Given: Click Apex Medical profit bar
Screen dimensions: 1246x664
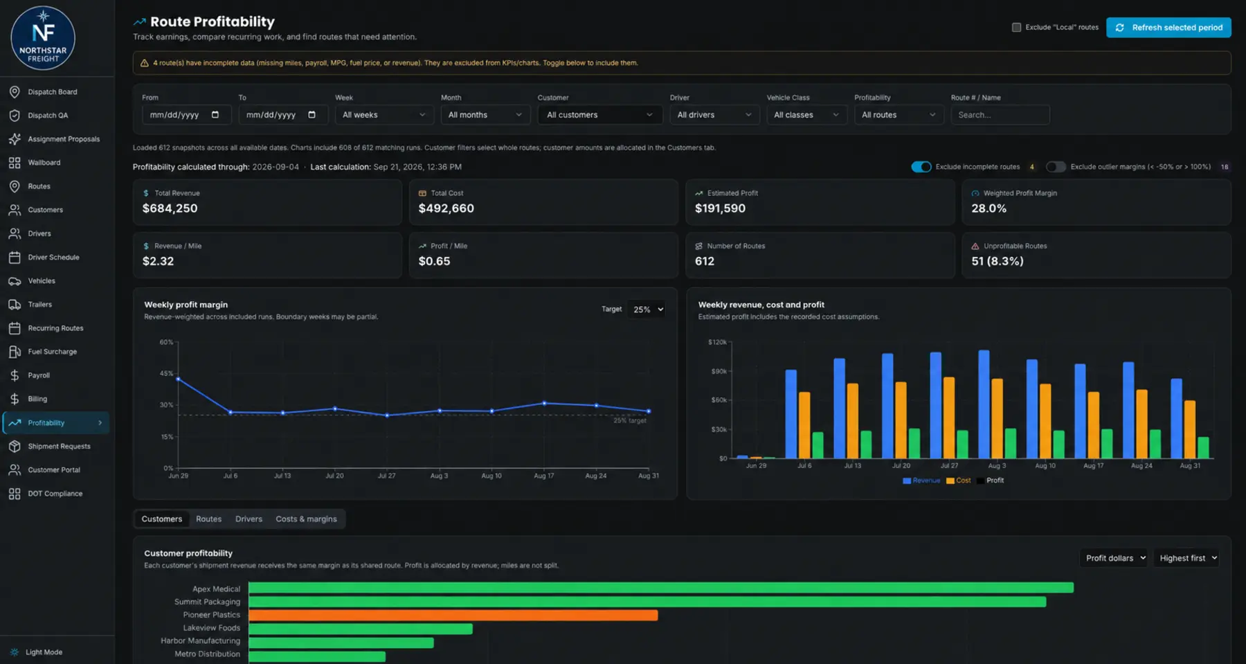Looking at the screenshot, I should coord(661,588).
